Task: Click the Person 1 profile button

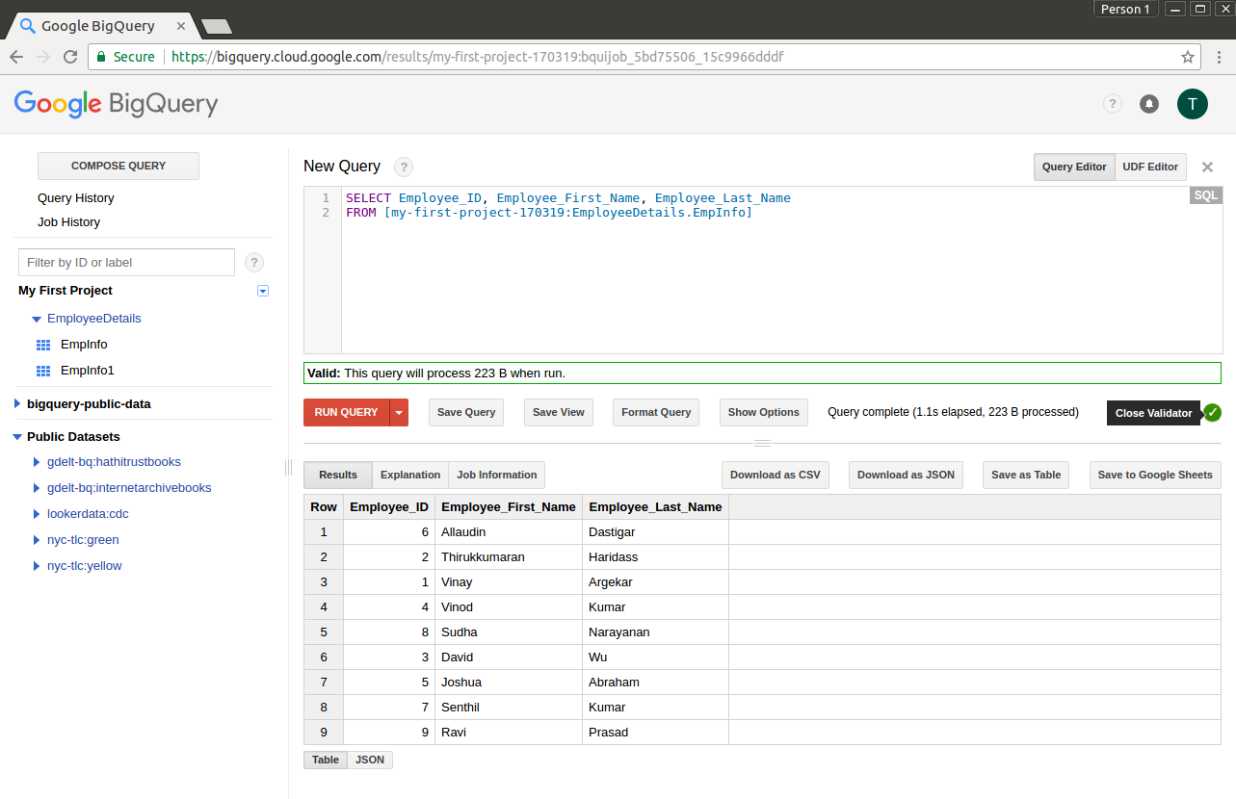Action: click(1125, 9)
